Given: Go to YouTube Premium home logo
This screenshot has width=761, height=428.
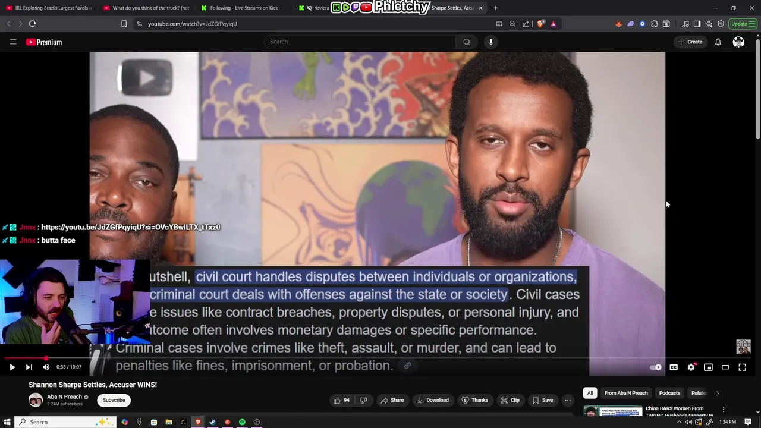Looking at the screenshot, I should 43,42.
